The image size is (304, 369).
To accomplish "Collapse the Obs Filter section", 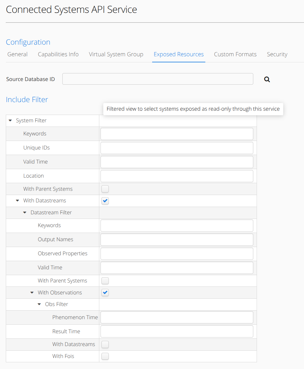I will click(x=39, y=304).
